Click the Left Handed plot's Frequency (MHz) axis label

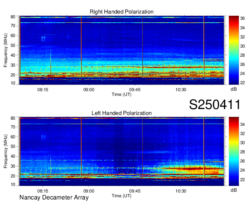point(5,151)
